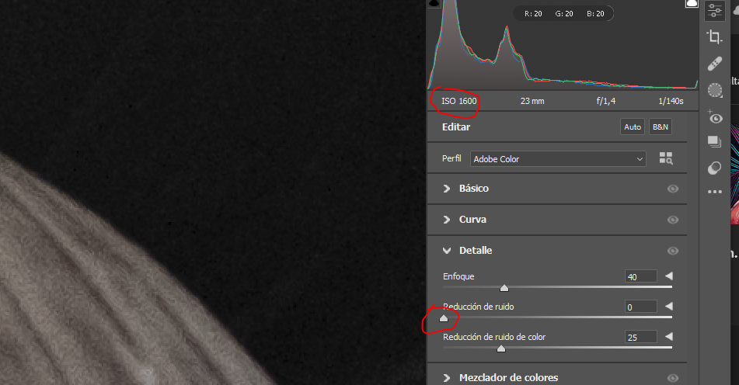Toggle the Detalle panel eye icon
The width and height of the screenshot is (739, 385).
point(673,251)
